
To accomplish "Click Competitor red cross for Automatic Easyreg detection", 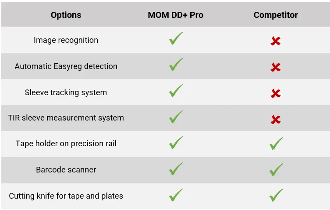I will pyautogui.click(x=276, y=67).
